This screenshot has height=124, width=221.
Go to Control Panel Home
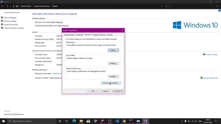point(12,12)
